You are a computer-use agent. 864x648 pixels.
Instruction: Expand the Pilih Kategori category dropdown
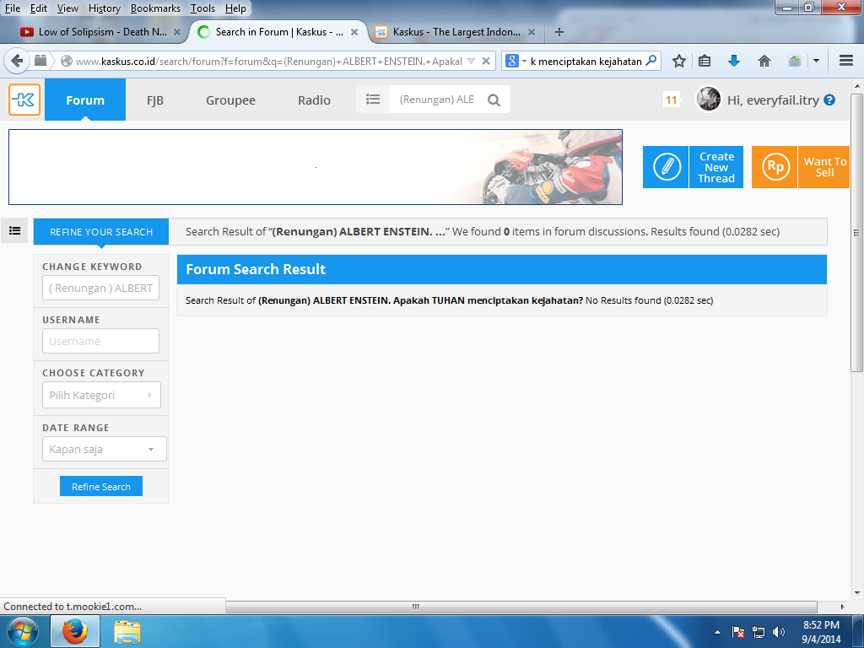point(101,395)
